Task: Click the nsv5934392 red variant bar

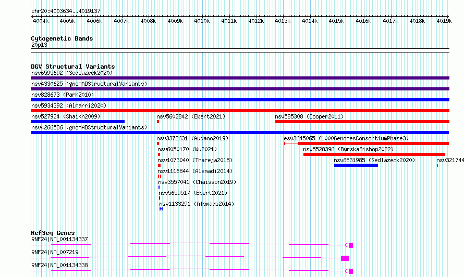Action: coord(240,111)
